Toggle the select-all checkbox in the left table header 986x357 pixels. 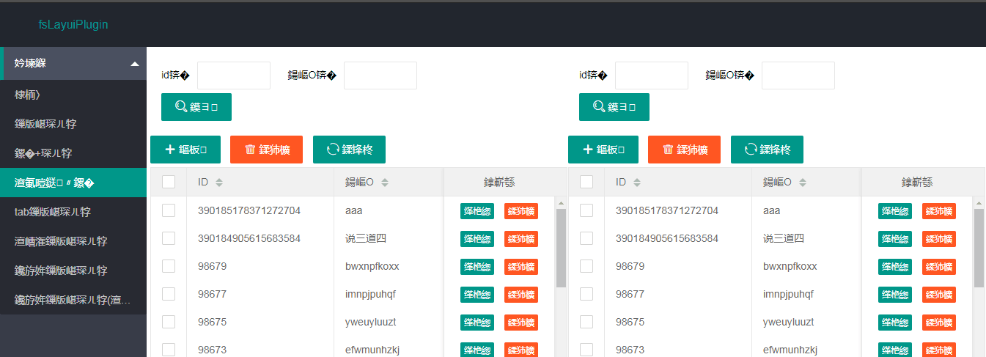click(x=169, y=182)
